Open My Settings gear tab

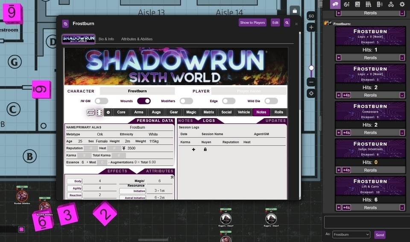(x=402, y=4)
